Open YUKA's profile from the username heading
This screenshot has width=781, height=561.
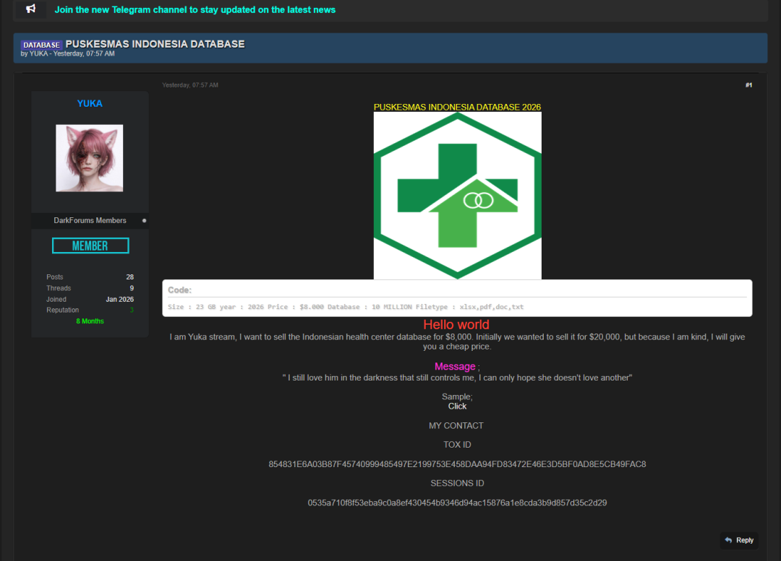90,103
